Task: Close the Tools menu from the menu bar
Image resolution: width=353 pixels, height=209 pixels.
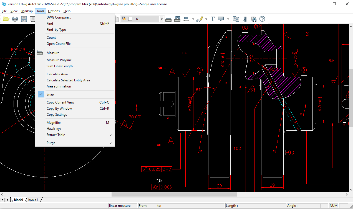Action: click(x=40, y=11)
